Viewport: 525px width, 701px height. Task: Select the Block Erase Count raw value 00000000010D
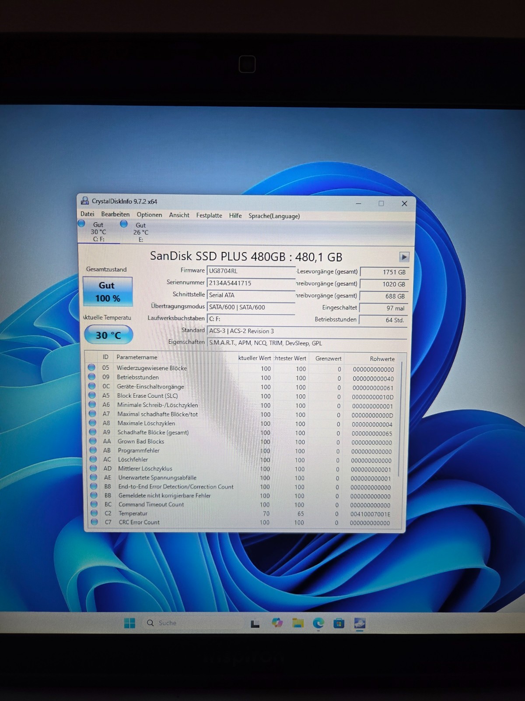point(373,397)
